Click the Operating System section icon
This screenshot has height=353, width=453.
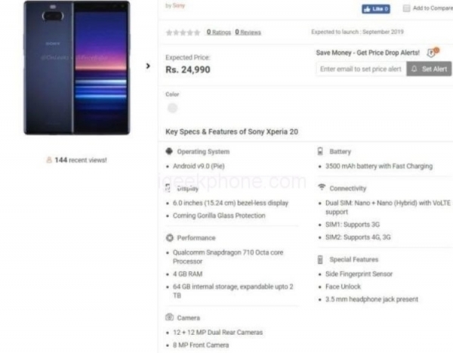[169, 151]
